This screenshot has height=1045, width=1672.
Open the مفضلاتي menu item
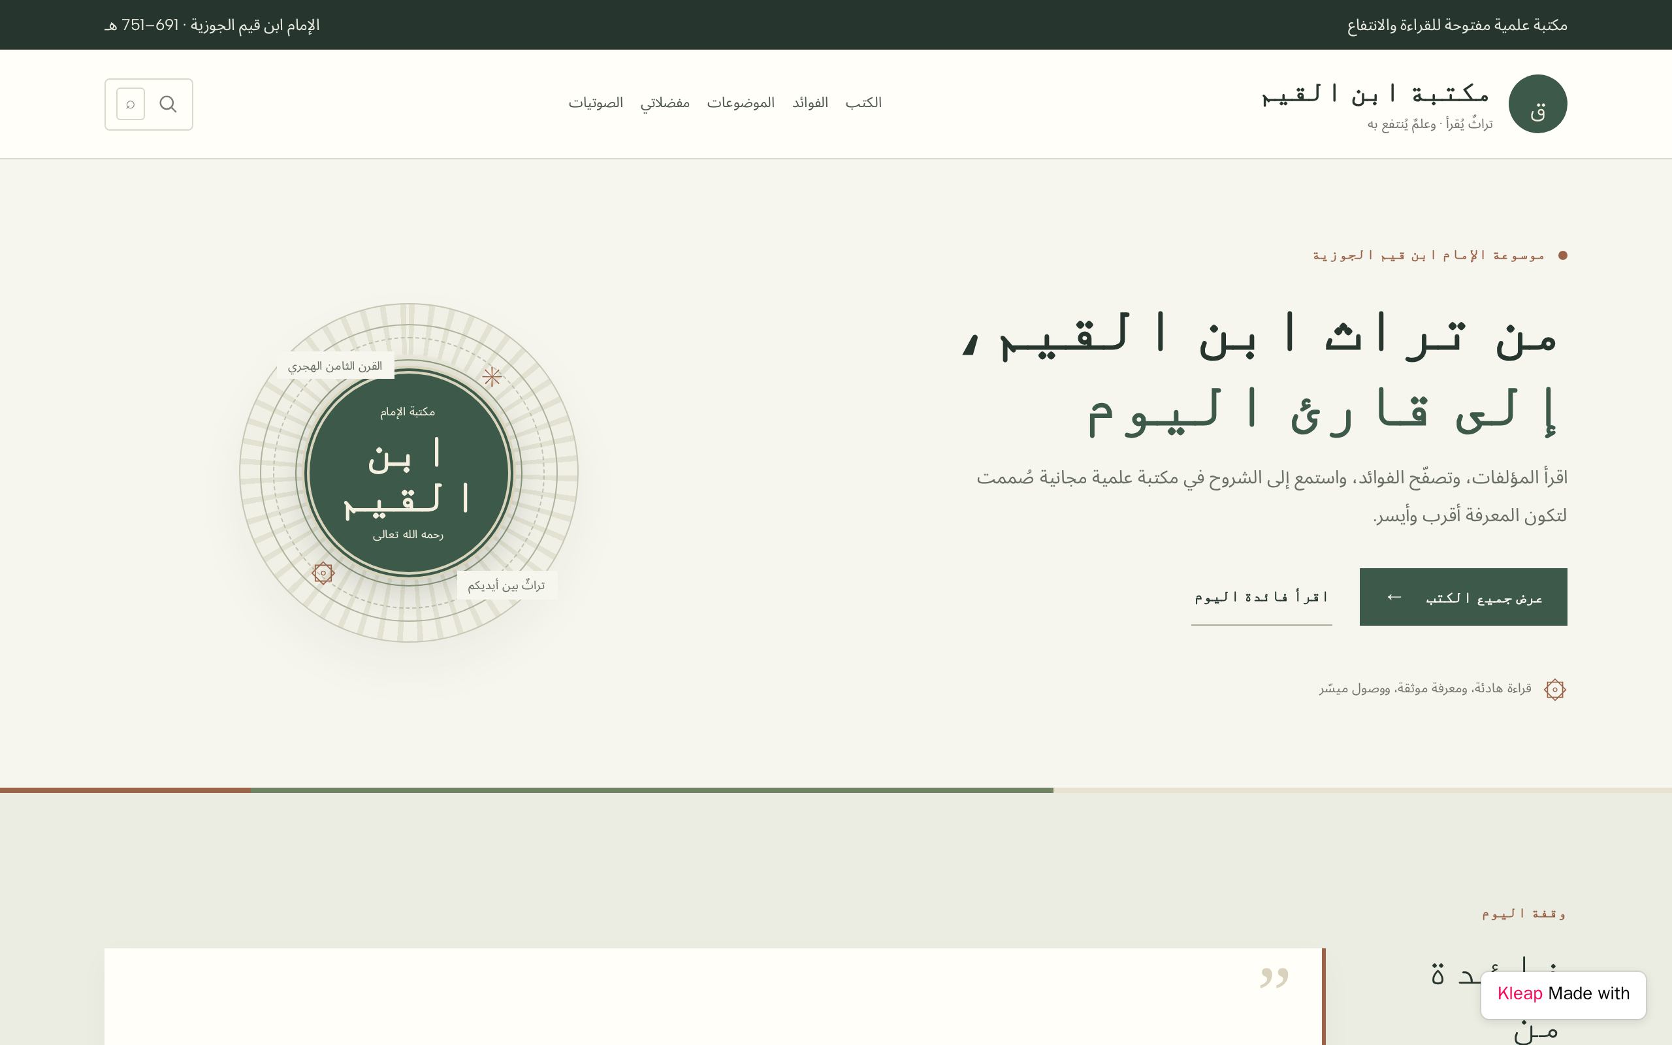665,103
